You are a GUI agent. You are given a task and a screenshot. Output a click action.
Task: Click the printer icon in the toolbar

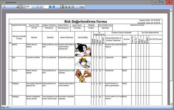pos(4,7)
